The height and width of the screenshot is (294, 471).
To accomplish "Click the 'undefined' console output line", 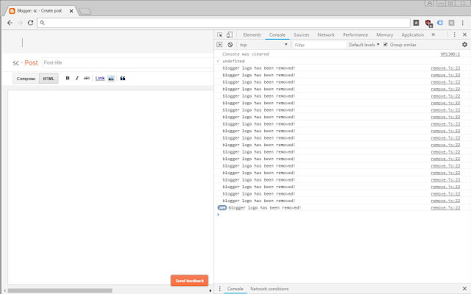I will 233,61.
